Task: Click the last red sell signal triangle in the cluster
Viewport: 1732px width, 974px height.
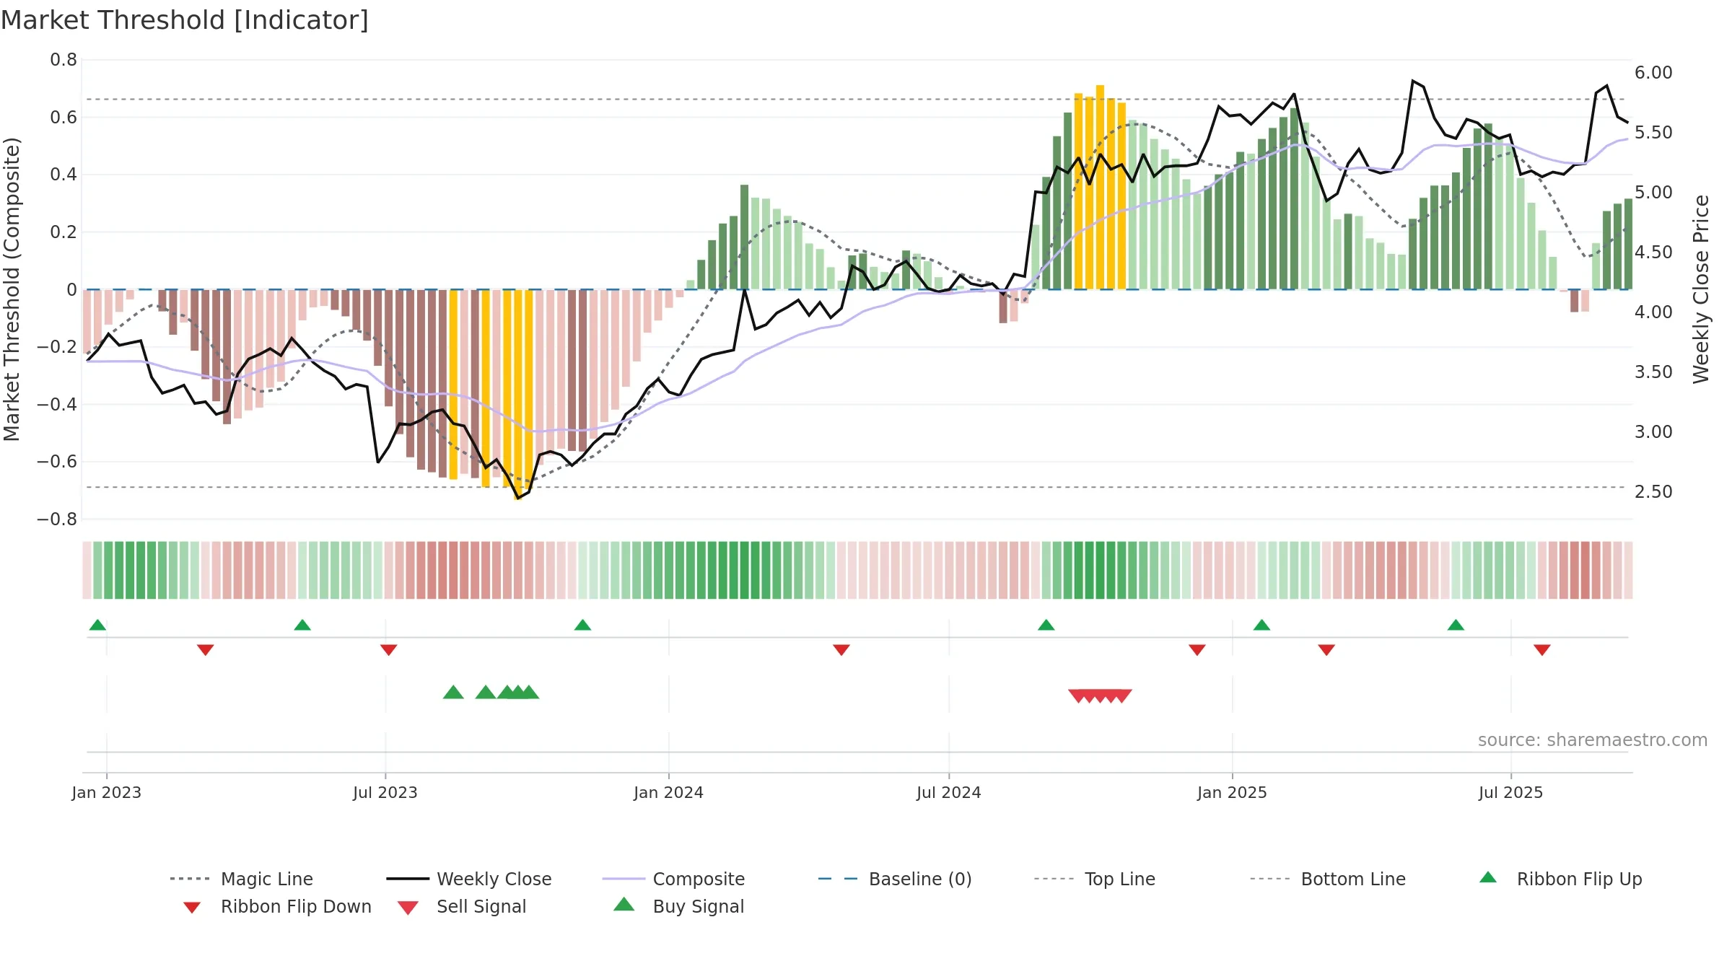Action: pyautogui.click(x=1121, y=696)
